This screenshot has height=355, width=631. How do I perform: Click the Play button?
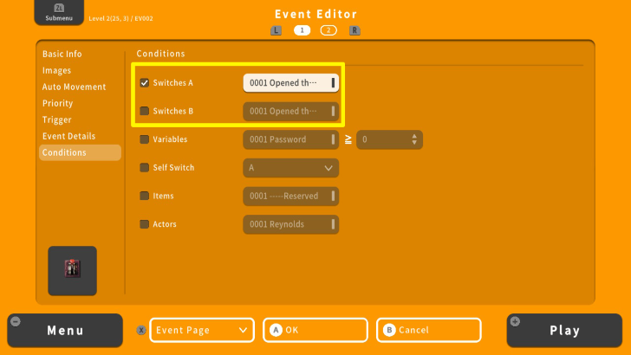[564, 331]
